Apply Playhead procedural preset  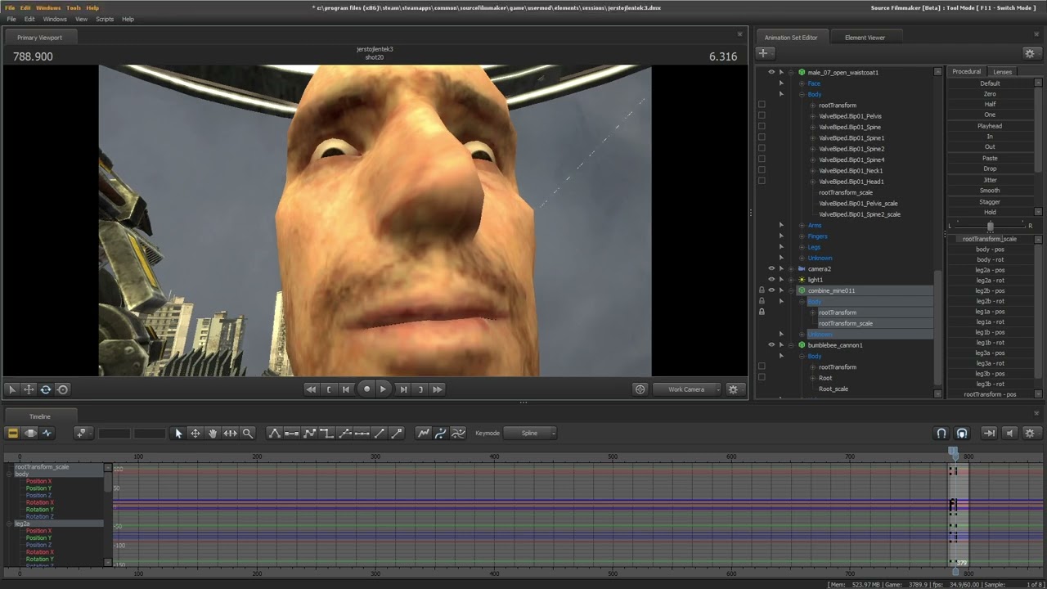click(x=990, y=126)
